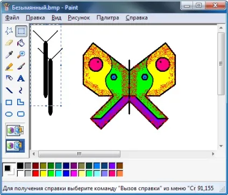
Task: Click the Paint app icon in the title bar
Action: (6, 7)
